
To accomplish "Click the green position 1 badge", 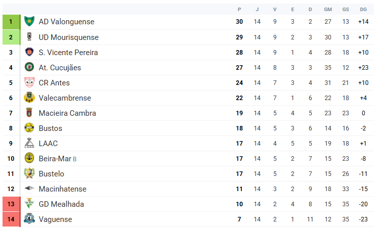I will point(10,22).
